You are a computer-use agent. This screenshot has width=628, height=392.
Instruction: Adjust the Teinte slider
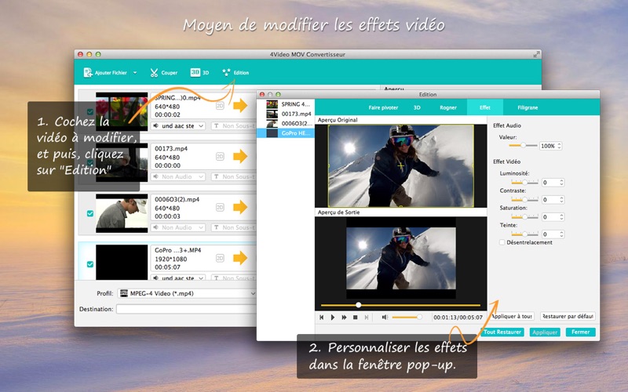coord(524,234)
